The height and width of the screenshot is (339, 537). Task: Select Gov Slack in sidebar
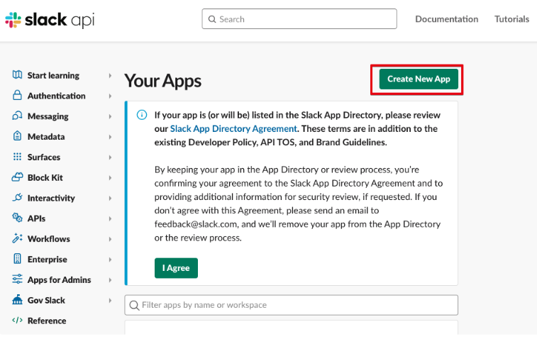[x=46, y=300]
